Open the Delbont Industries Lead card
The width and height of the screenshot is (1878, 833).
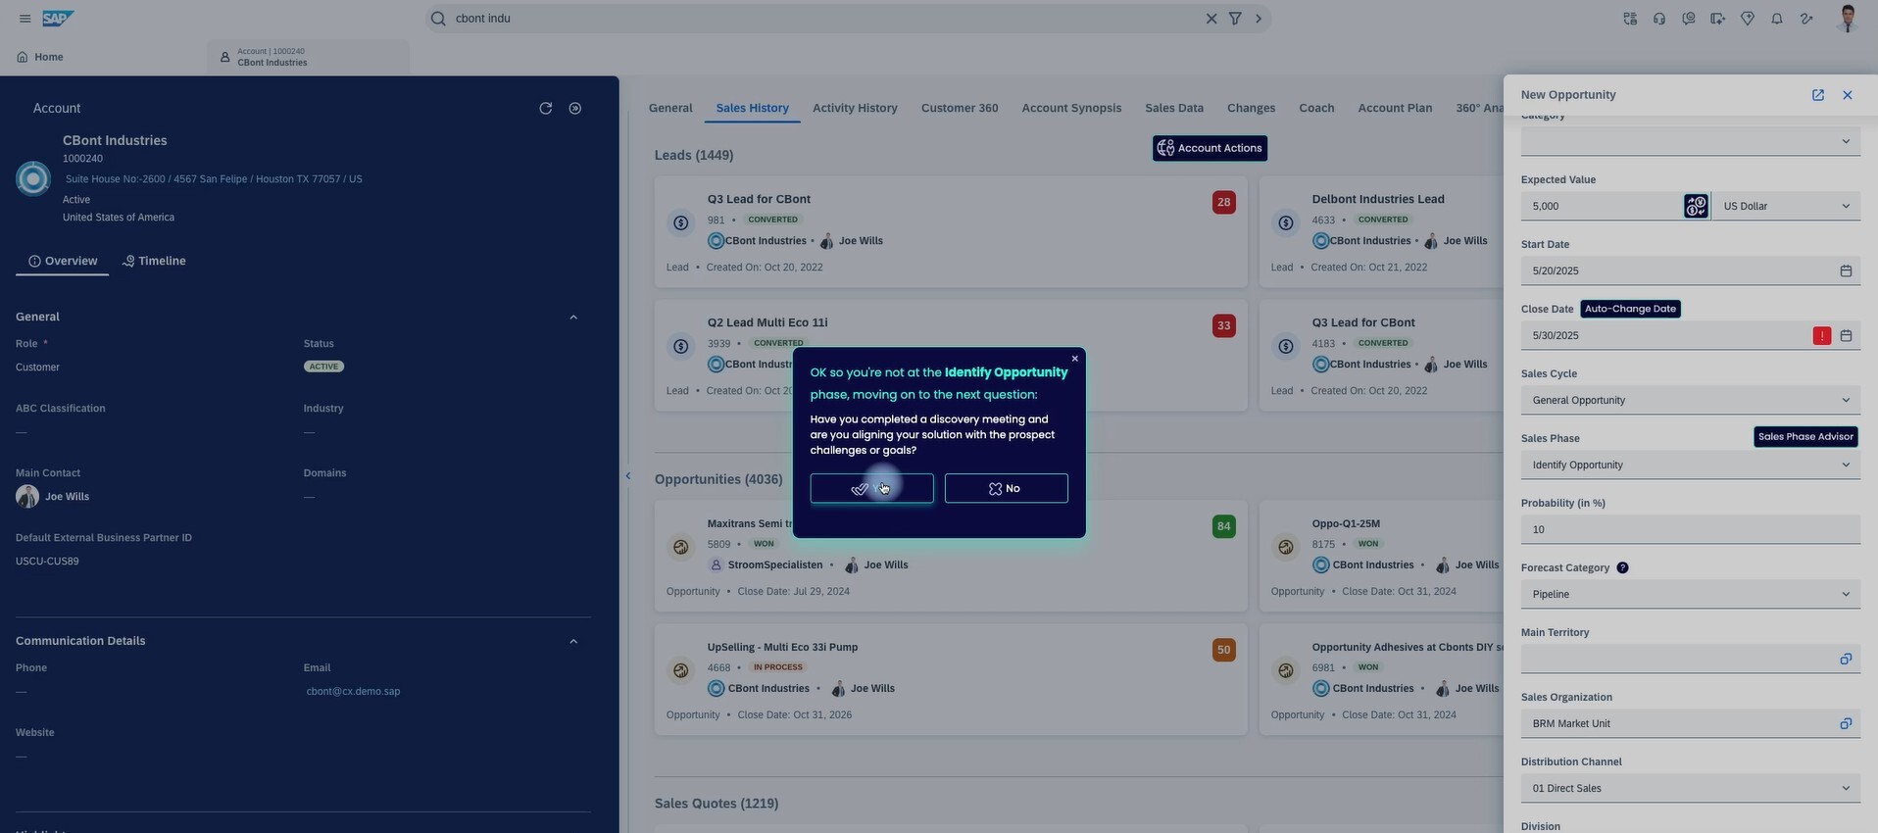click(1378, 199)
